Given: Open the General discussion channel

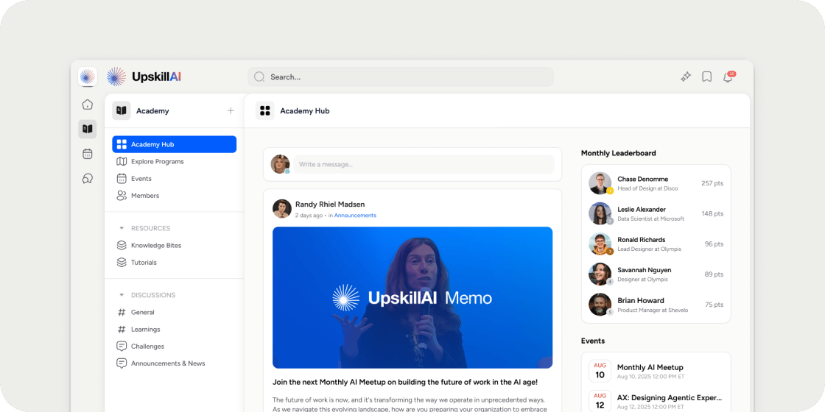Looking at the screenshot, I should (174, 312).
